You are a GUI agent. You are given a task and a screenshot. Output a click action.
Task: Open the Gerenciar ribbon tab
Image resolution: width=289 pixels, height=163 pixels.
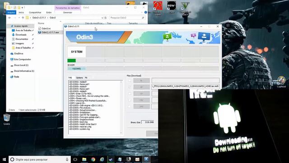68,12
